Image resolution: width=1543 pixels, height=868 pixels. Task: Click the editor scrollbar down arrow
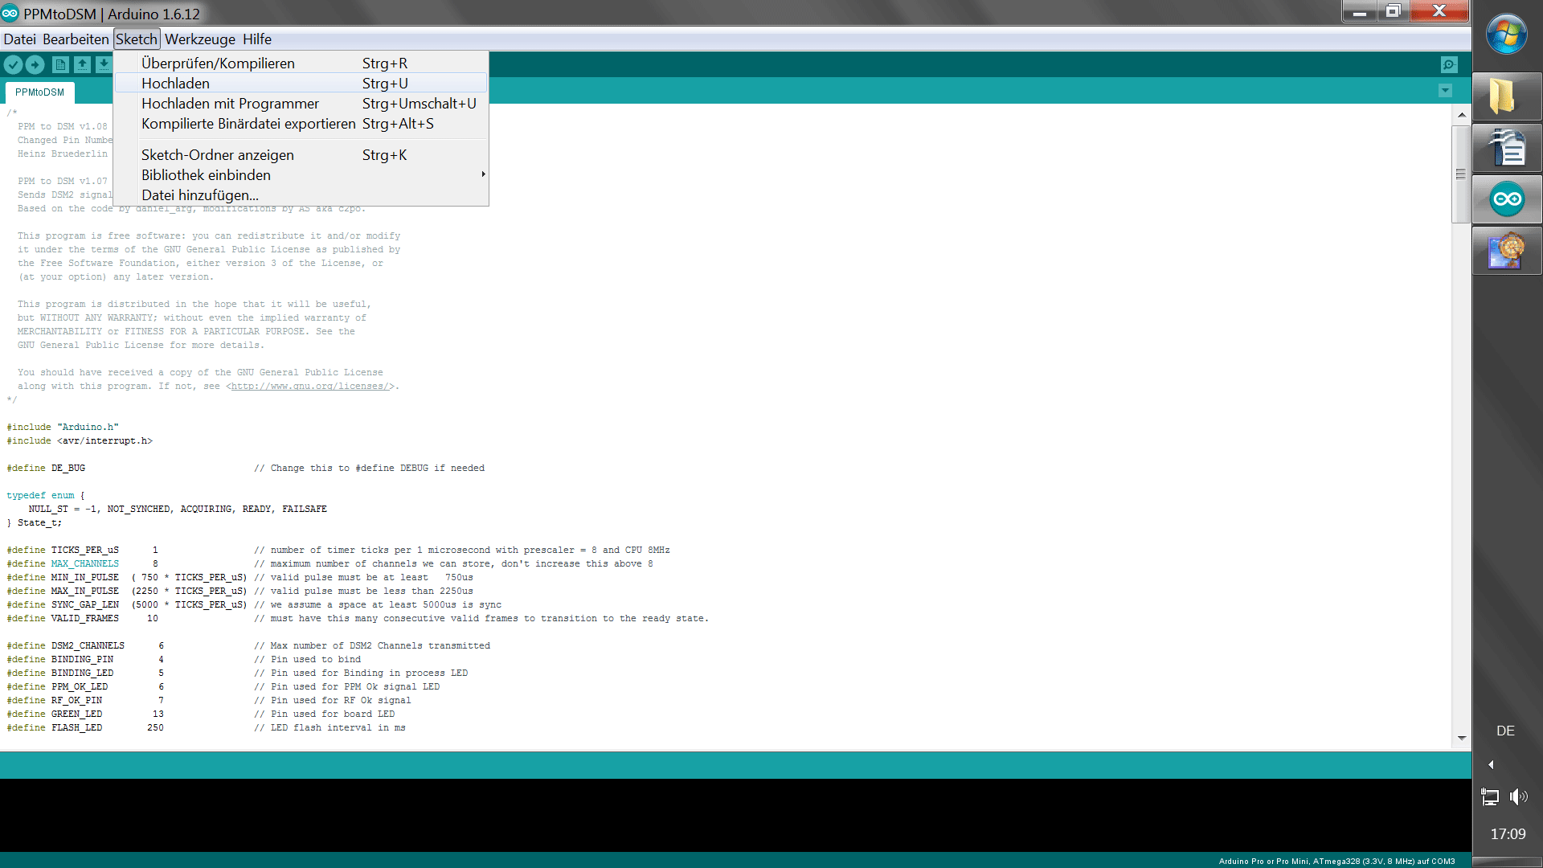(1461, 738)
